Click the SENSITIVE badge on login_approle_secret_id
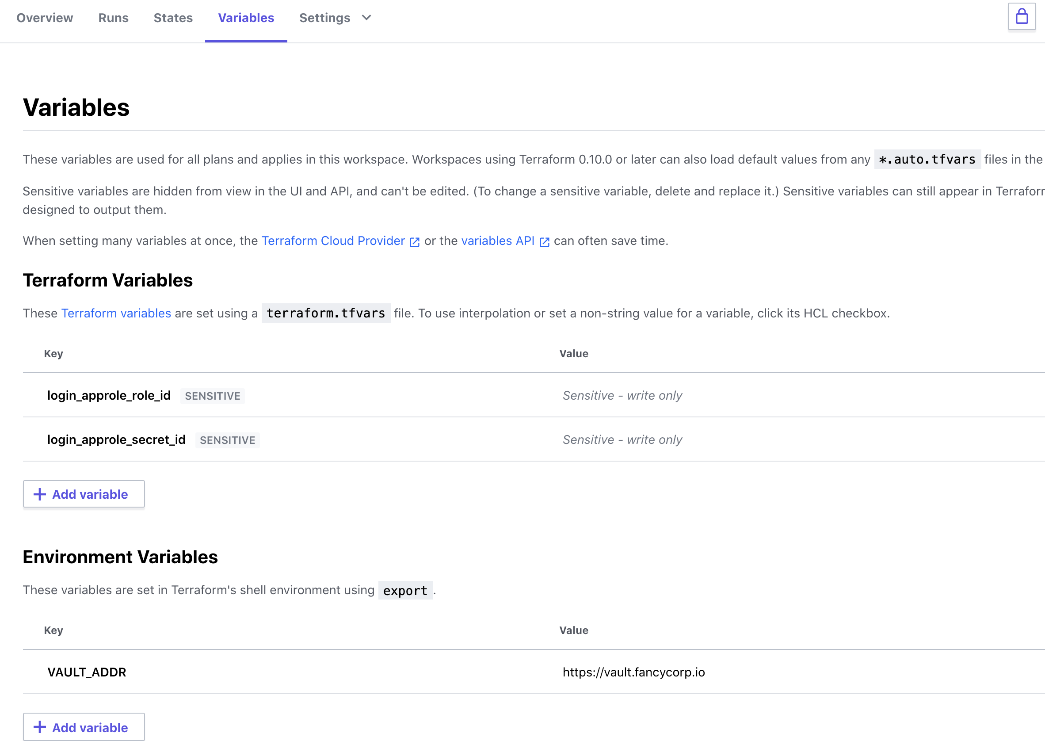The height and width of the screenshot is (741, 1045). click(x=227, y=440)
